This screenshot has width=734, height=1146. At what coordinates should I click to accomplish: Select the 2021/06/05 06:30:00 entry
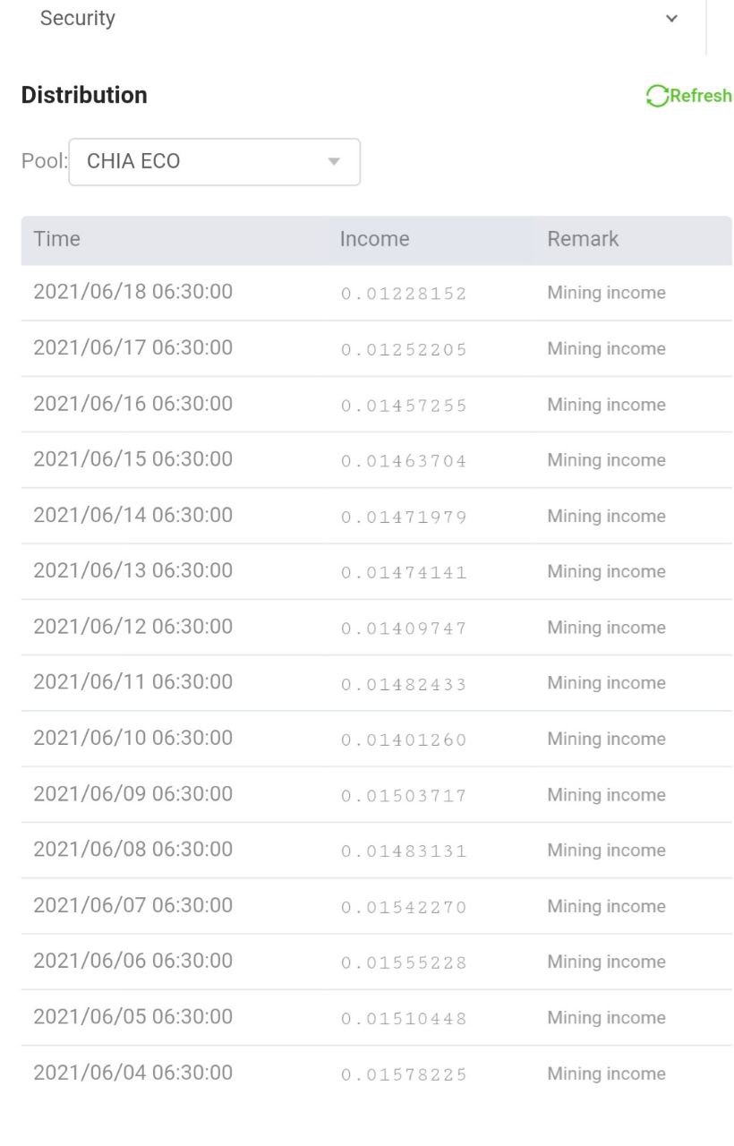[132, 1017]
